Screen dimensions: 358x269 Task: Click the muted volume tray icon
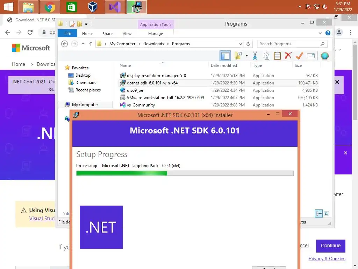[x=325, y=7]
